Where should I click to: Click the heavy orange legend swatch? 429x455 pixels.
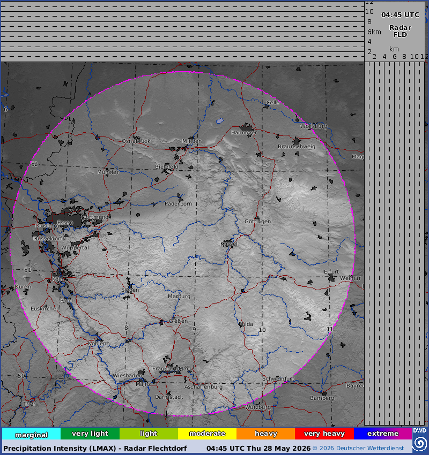265,434
